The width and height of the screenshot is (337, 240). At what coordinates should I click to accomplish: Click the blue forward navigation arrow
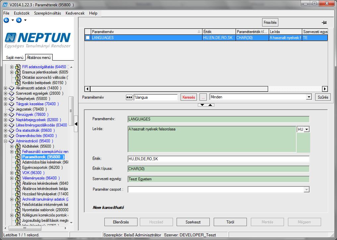19,20
